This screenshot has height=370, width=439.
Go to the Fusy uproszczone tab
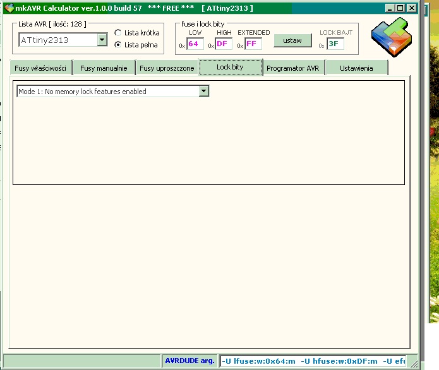coord(167,68)
